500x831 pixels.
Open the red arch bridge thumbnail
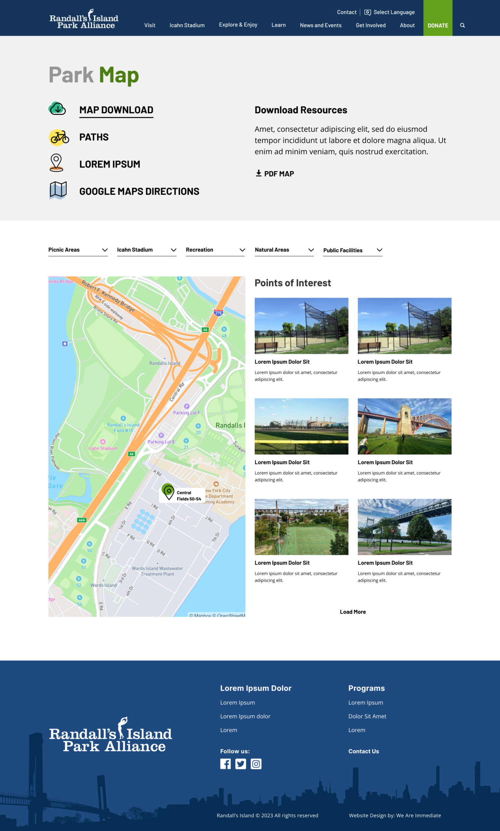click(x=404, y=426)
